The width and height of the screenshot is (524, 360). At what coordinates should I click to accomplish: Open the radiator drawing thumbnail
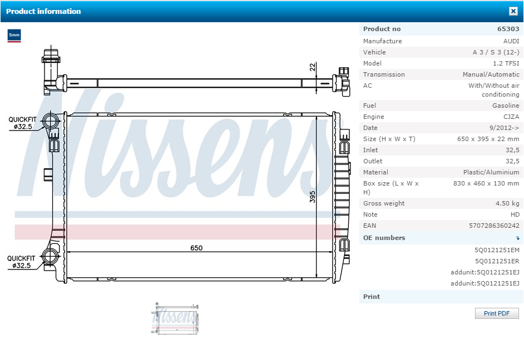pos(175,319)
